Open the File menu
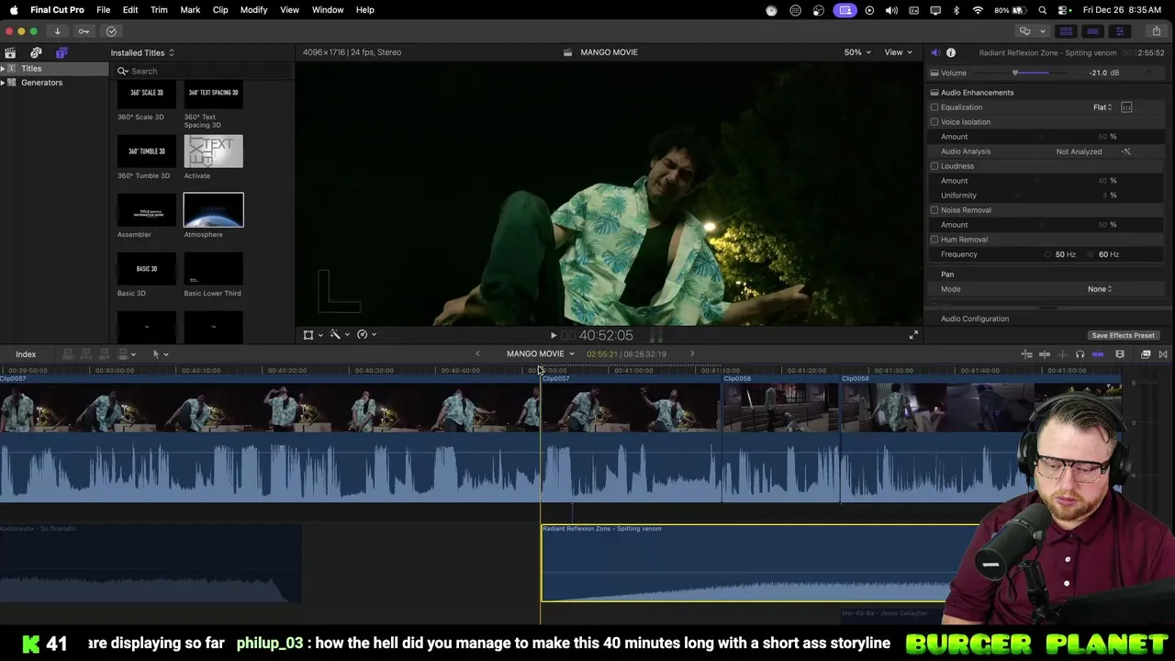Screen dimensions: 1175x661 point(104,10)
